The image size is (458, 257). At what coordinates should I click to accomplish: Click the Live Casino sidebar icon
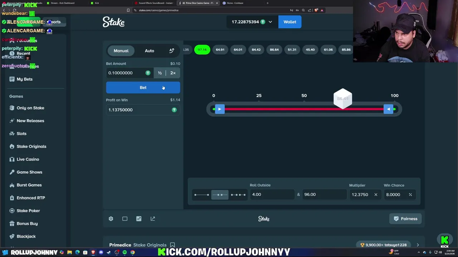click(x=12, y=159)
